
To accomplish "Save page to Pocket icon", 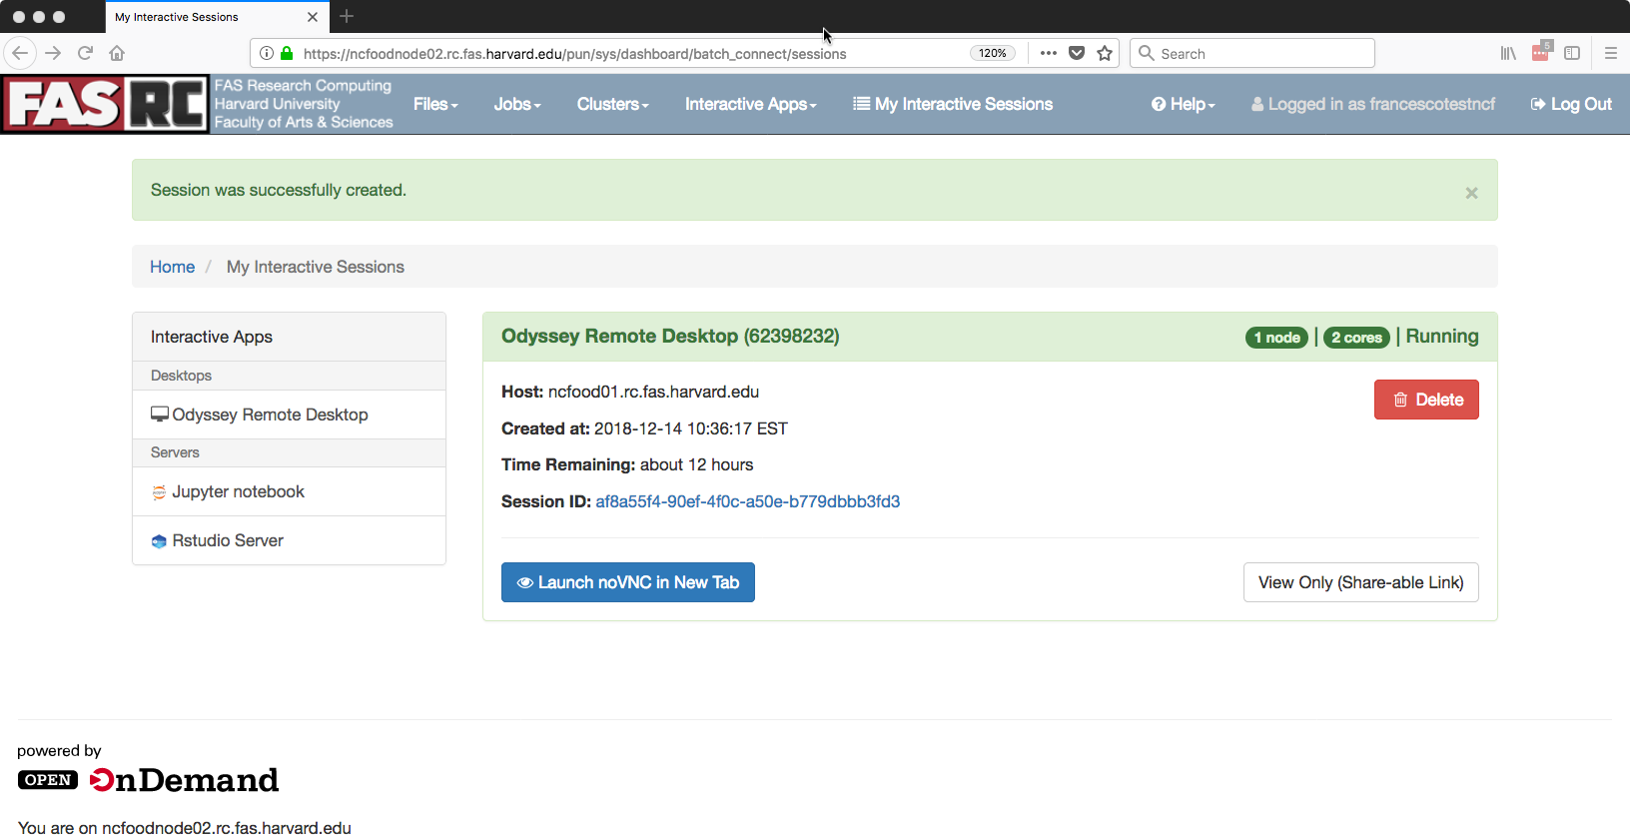I will (1077, 53).
